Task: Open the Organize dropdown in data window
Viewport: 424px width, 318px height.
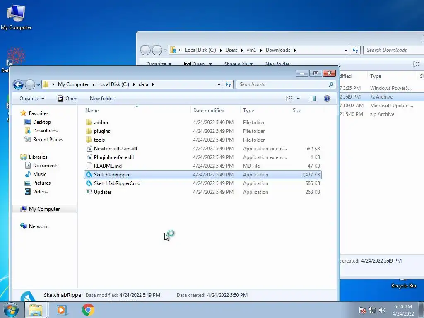Action: (31, 99)
